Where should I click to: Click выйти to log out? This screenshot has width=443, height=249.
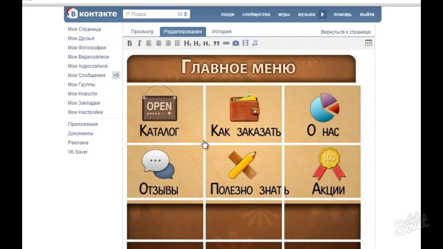pyautogui.click(x=367, y=14)
